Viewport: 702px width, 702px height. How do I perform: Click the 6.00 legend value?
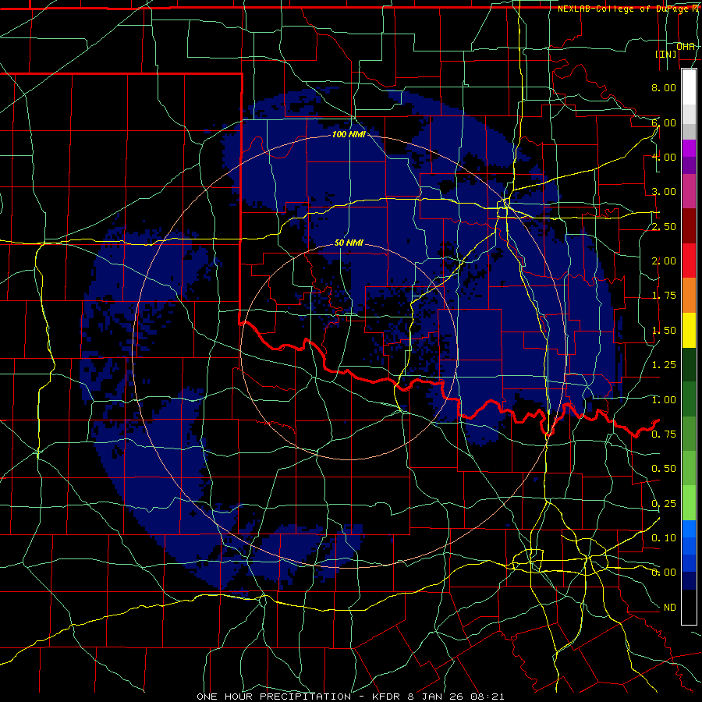click(x=664, y=122)
